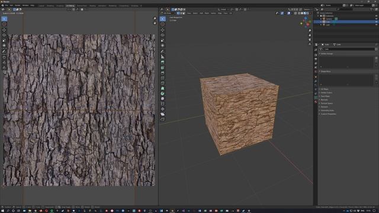Open the Modifiers properties tab
Viewport: 379px width, 213px height.
[x=316, y=81]
